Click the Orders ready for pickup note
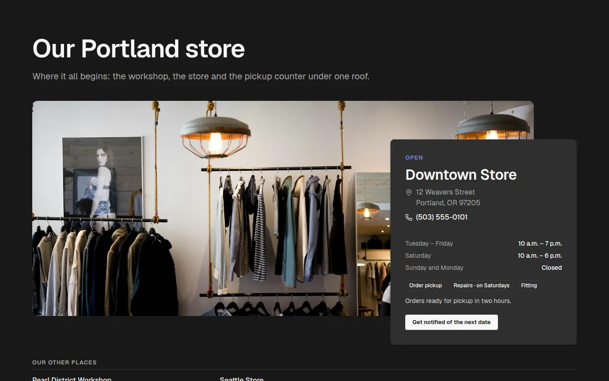Screen dimensions: 609x381 (x=458, y=301)
